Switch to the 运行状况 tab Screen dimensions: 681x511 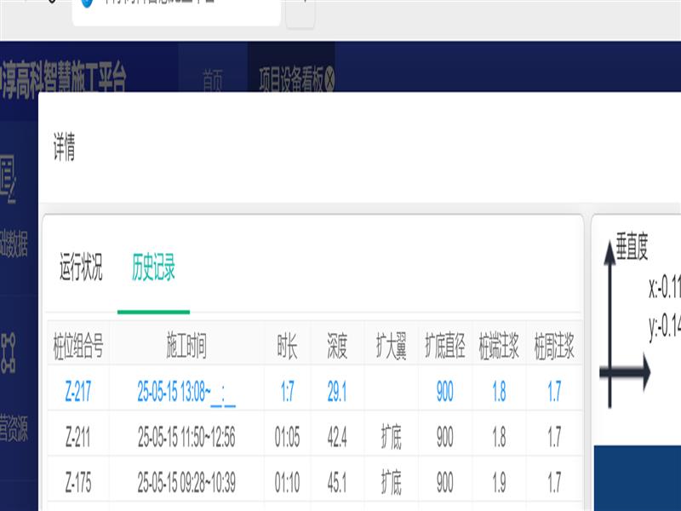tap(81, 269)
